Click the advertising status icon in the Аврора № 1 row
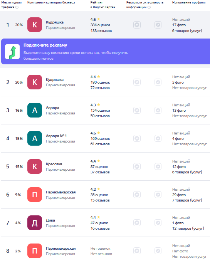Image resolution: width=210 pixels, height=262 pixels. click(x=137, y=138)
